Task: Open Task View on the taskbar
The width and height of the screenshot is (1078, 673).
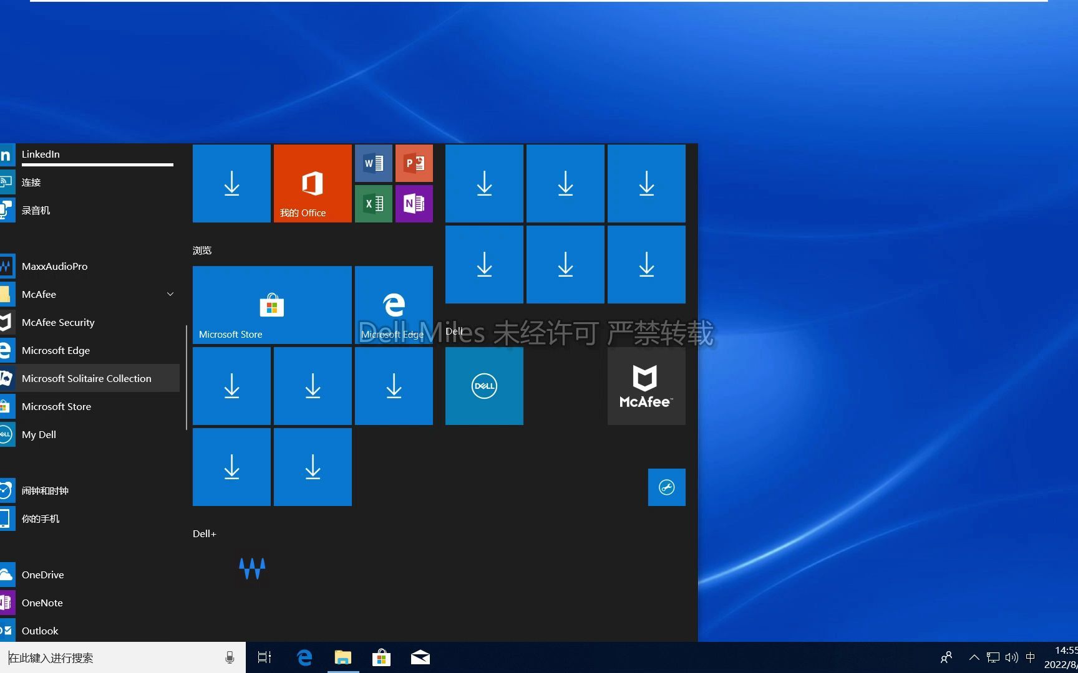Action: [x=265, y=657]
